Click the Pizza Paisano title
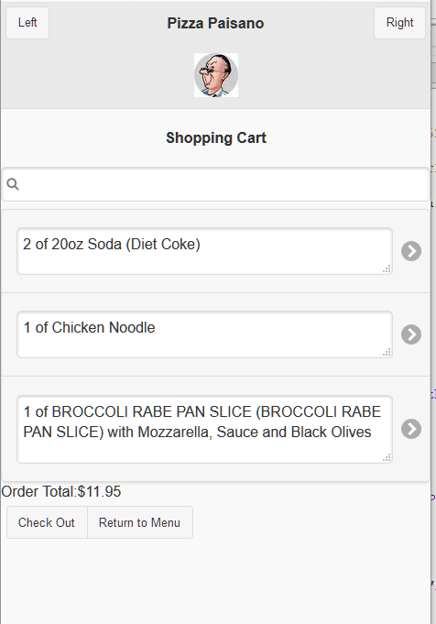This screenshot has height=624, width=436. [215, 23]
